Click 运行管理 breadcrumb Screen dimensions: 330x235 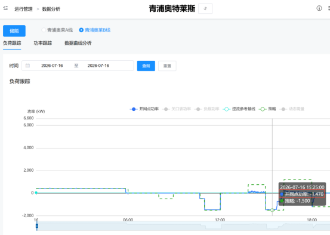coord(24,9)
